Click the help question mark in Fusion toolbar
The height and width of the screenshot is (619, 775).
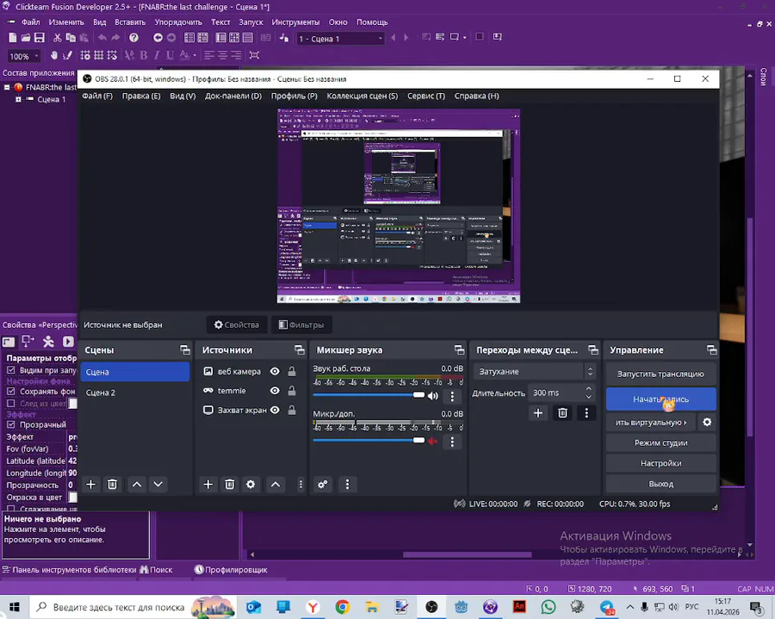point(134,38)
